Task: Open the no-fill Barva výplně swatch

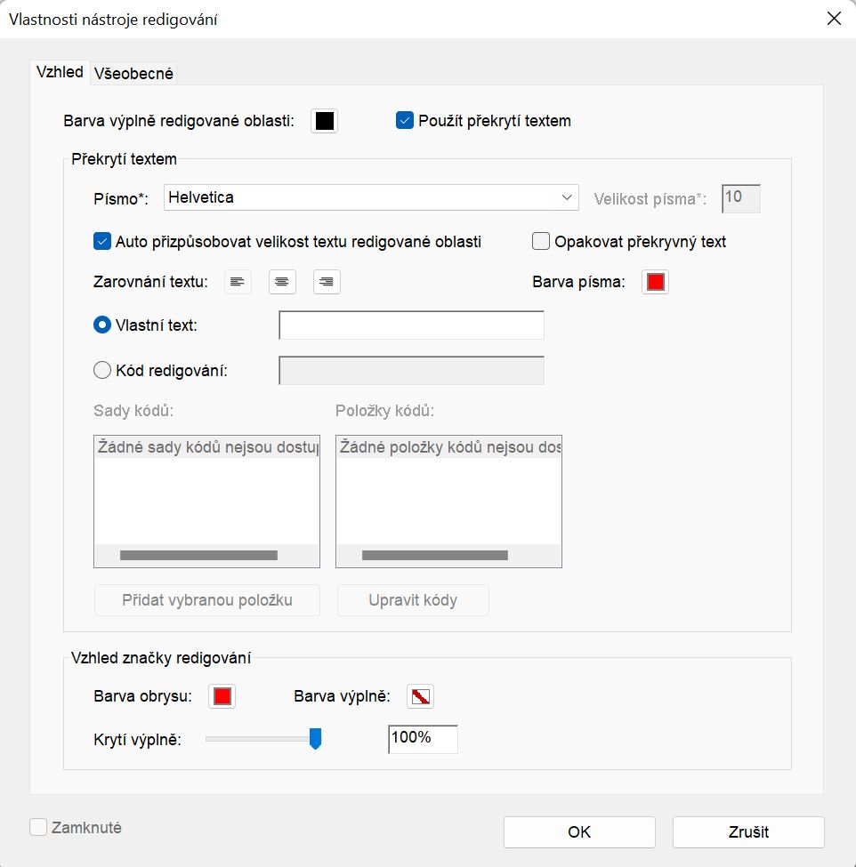Action: pyautogui.click(x=420, y=696)
